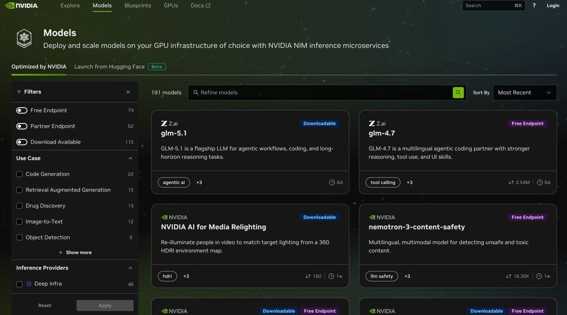Toggle the Free Endpoint switch
567x315 pixels.
tap(22, 110)
